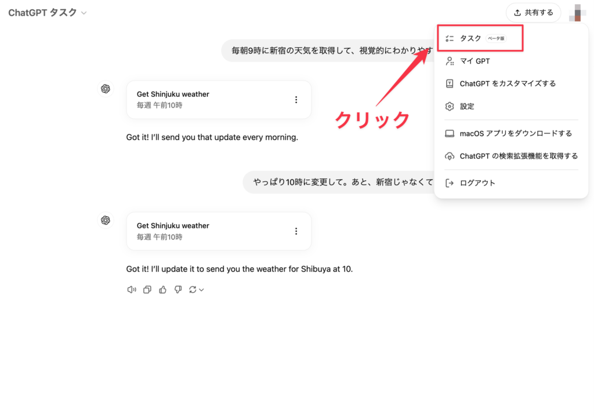The image size is (594, 417).
Task: Open the chevron next to the regenerate icon
Action: [x=200, y=289]
